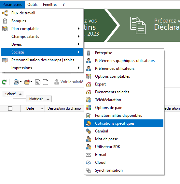The height and width of the screenshot is (184, 180).
Task: Click the Evènements salariés house icon
Action: 89,92
